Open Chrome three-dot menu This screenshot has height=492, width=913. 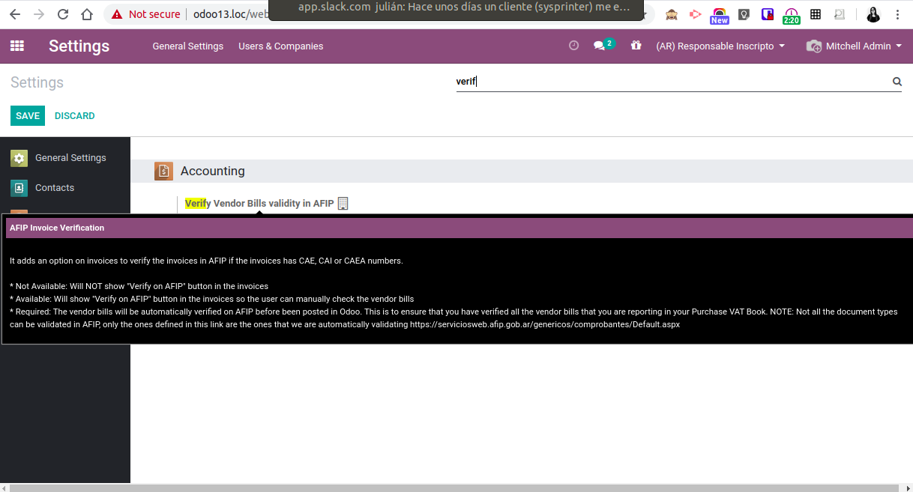click(x=898, y=14)
